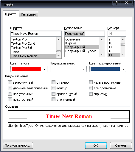The width and height of the screenshot is (135, 152).
Task: Open the Цвет текста color dropdown
Action: pyautogui.click(x=44, y=69)
